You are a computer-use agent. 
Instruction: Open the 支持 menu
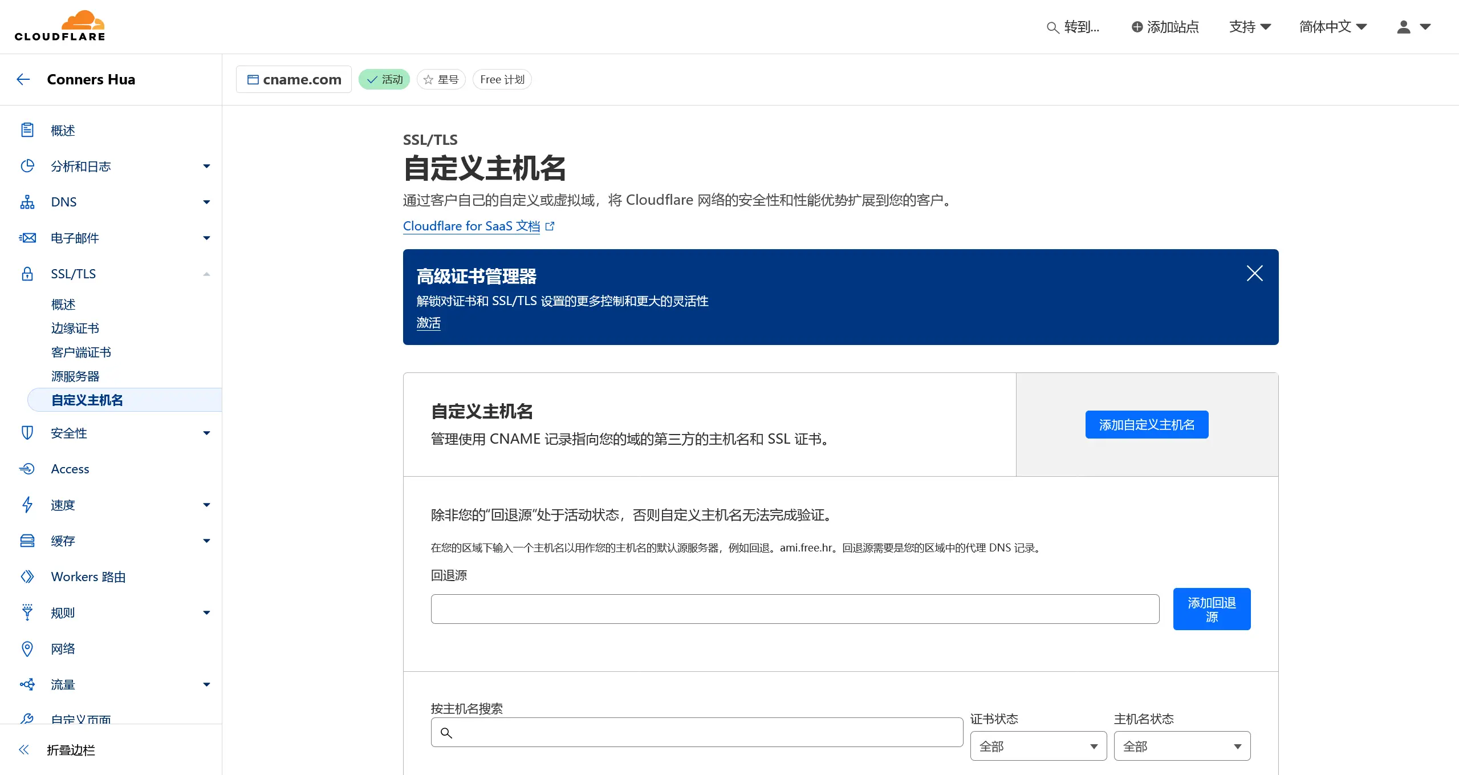click(x=1250, y=27)
